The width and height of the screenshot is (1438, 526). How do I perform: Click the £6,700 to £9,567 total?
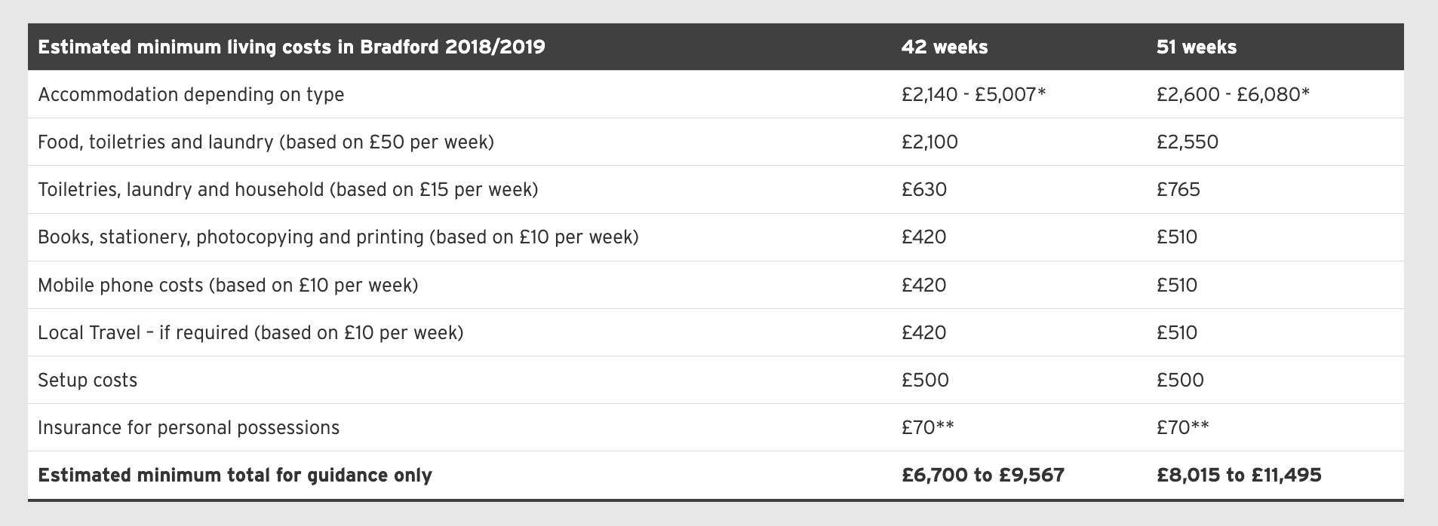pyautogui.click(x=983, y=476)
